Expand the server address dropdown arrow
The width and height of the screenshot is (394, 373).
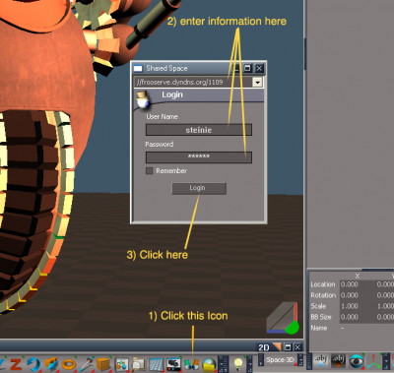point(258,82)
